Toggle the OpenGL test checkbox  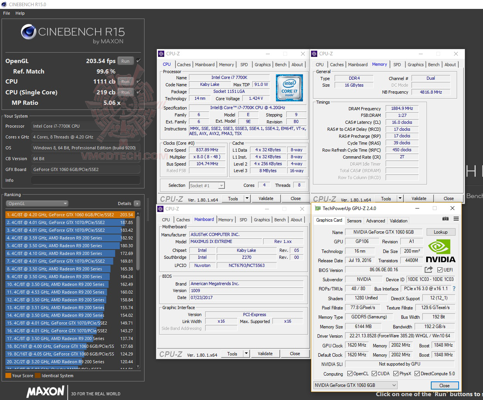tap(138, 61)
